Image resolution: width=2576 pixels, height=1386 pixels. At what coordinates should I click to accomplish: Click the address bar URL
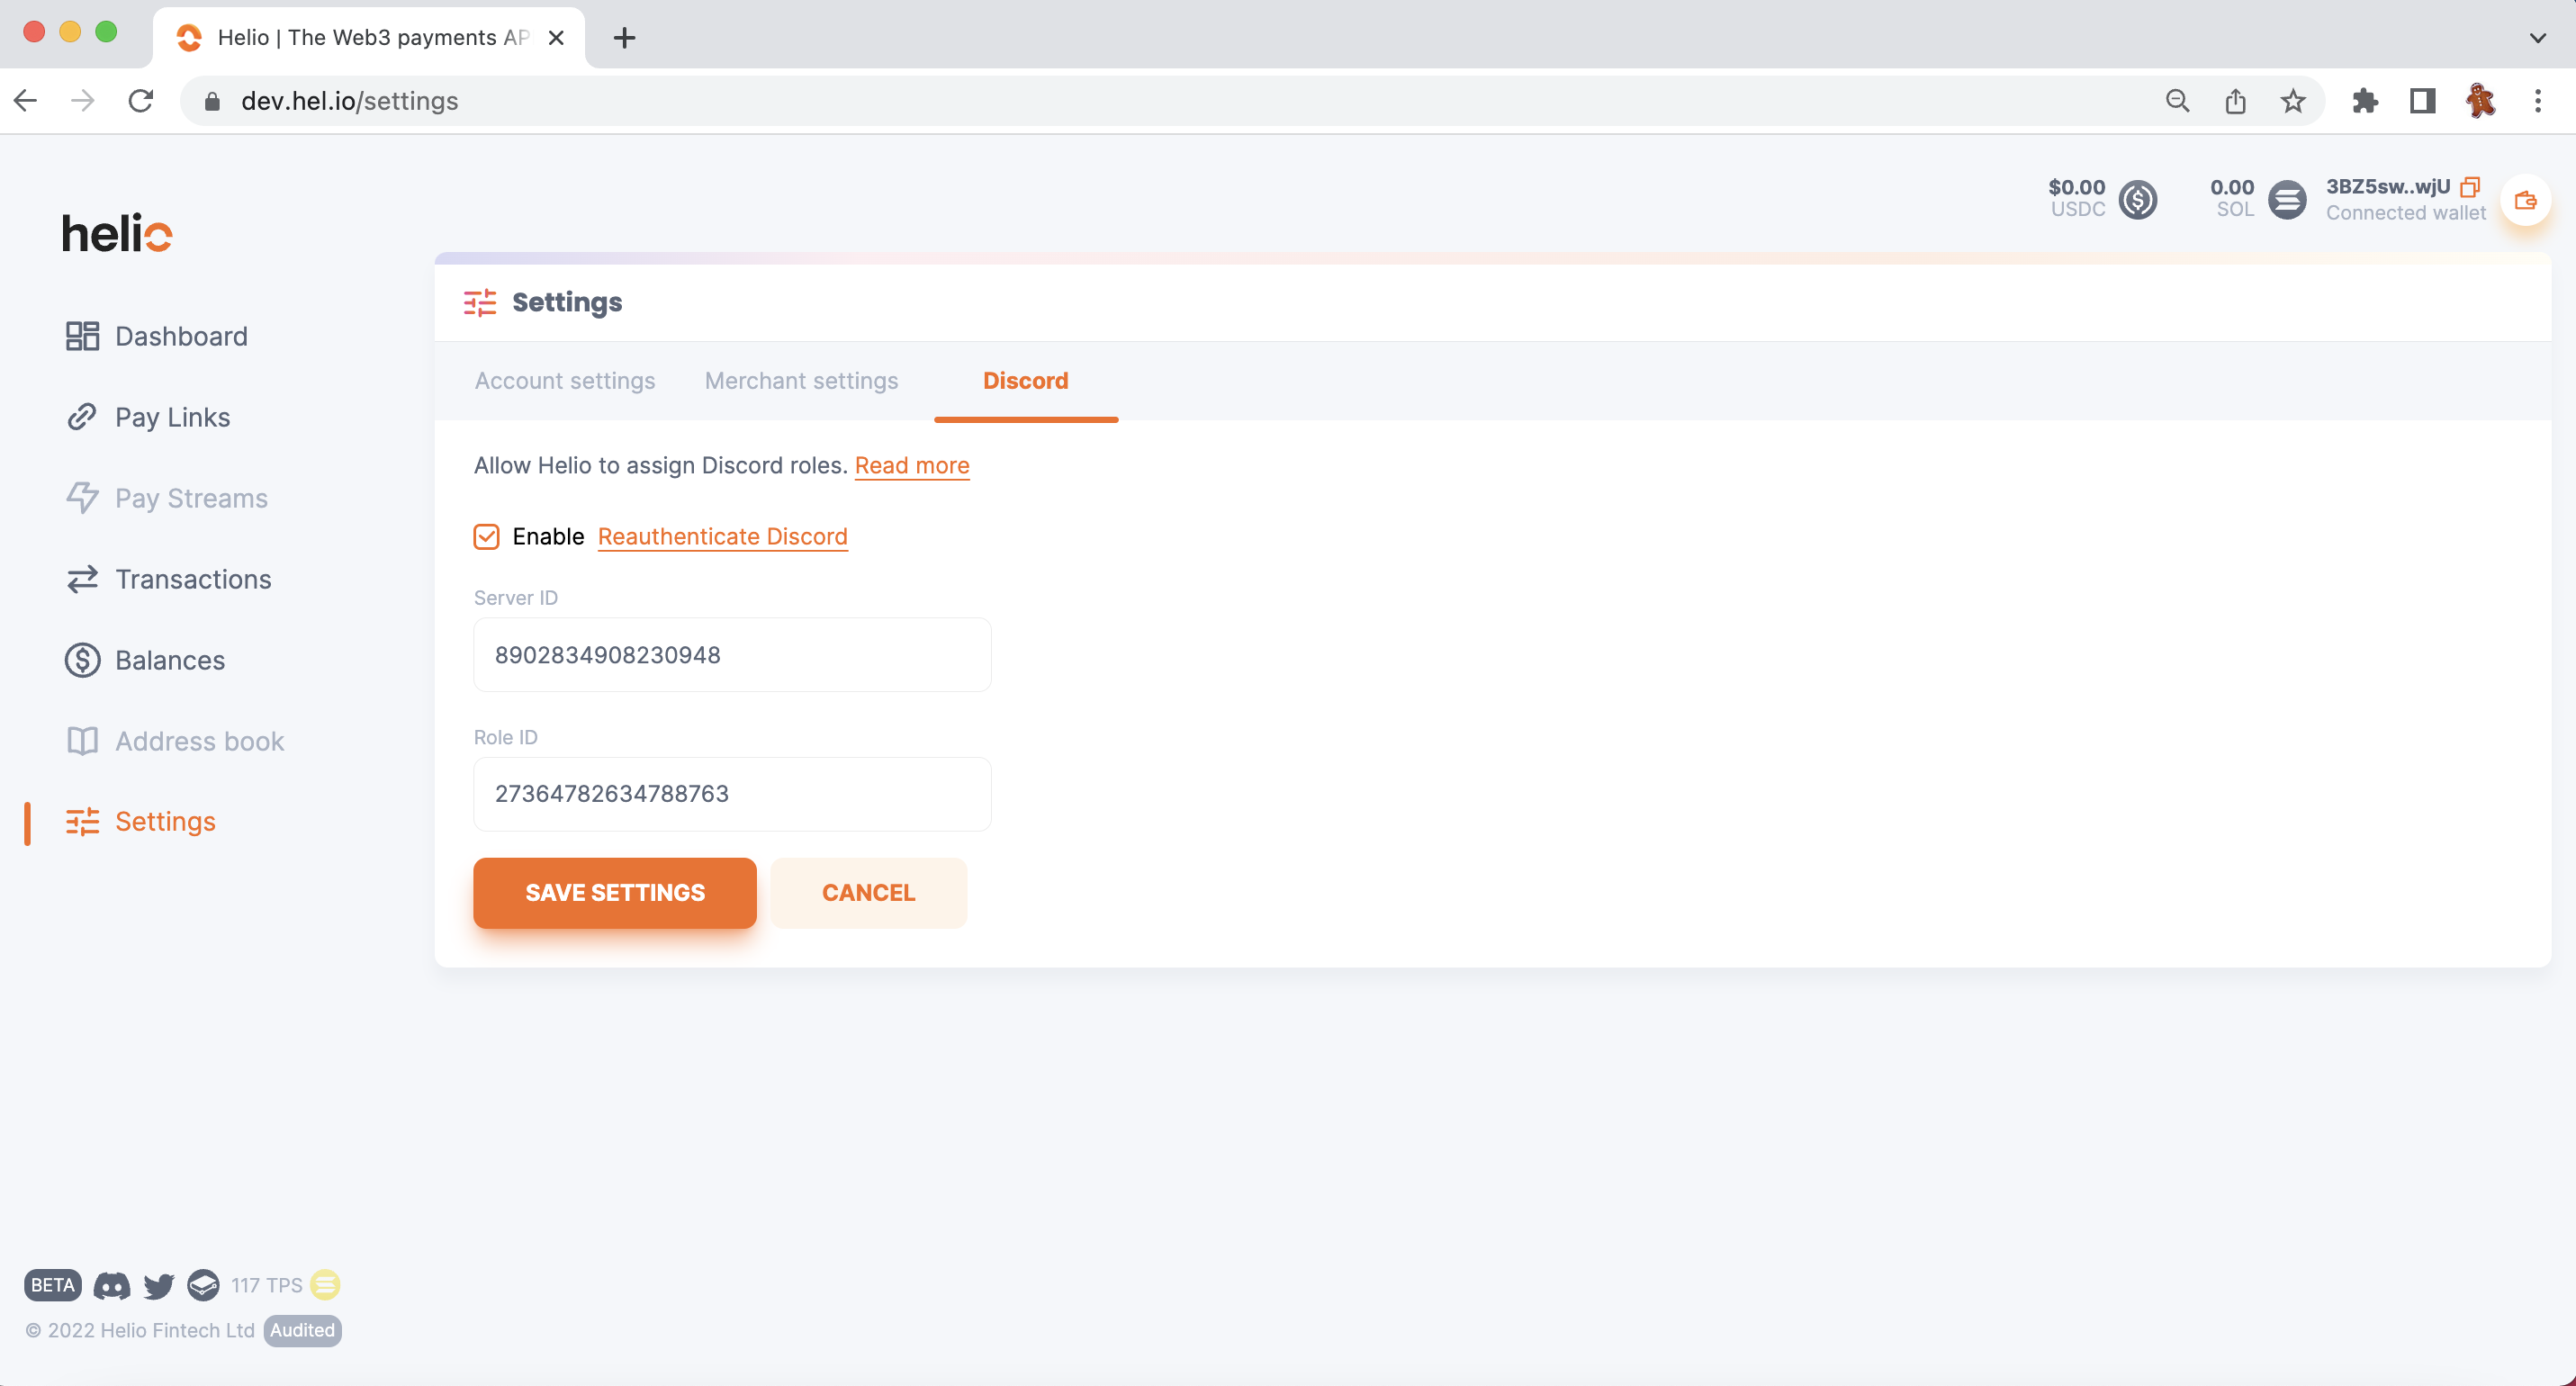[349, 100]
